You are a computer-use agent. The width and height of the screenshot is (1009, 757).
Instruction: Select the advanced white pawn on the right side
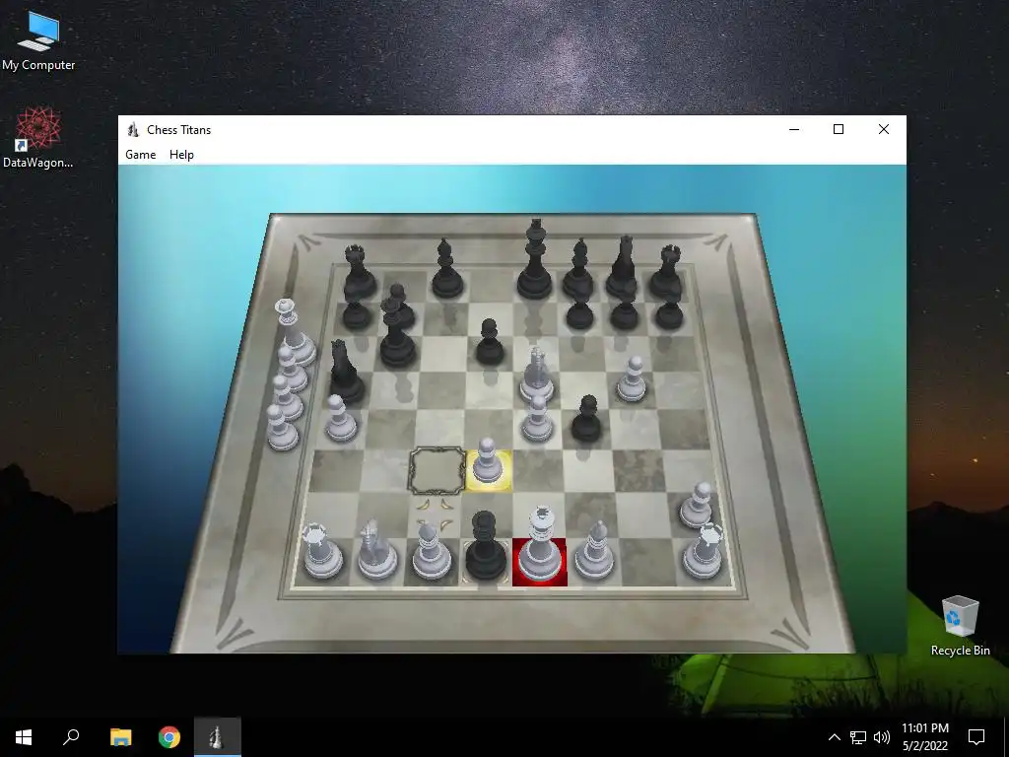[632, 379]
